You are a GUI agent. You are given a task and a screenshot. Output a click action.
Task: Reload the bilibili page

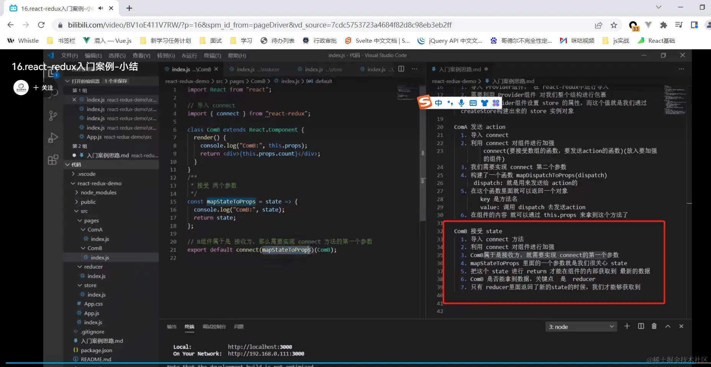tap(41, 25)
